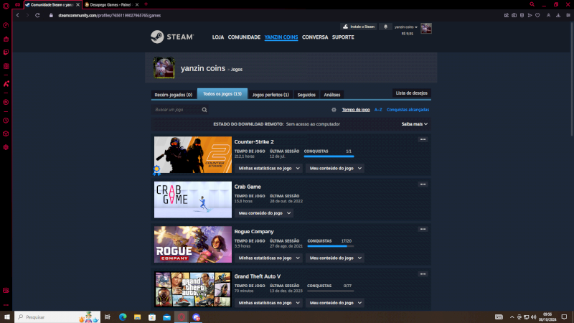Sort by Conquistas alcançadas
The image size is (574, 323).
click(408, 110)
